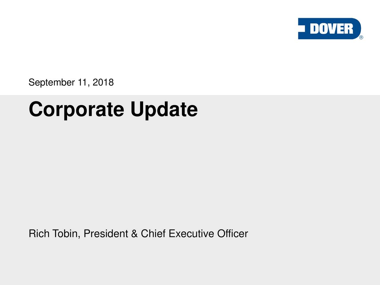Select the letter D in DOVER logo
This screenshot has width=380, height=285.
[315, 28]
